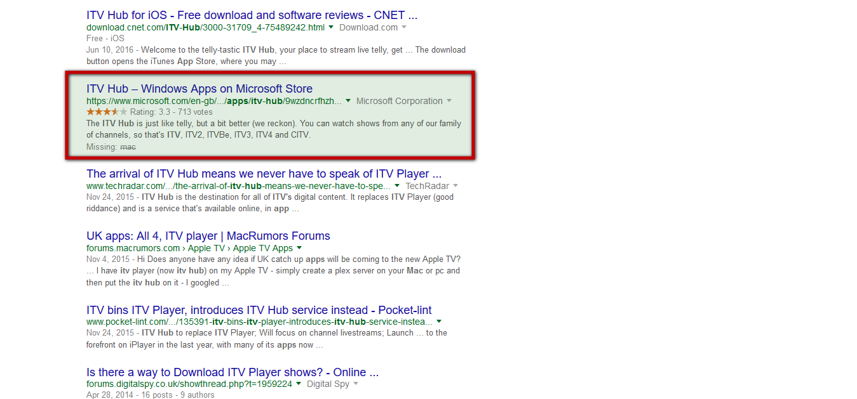
Task: Expand green arrow after Apple TV Apps breadcrumb
Action: [299, 248]
